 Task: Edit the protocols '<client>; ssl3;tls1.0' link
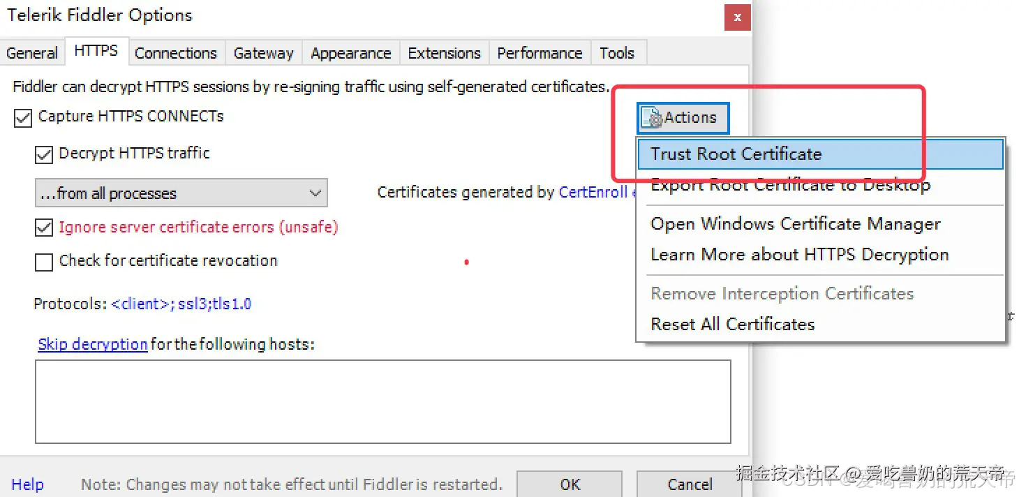181,304
